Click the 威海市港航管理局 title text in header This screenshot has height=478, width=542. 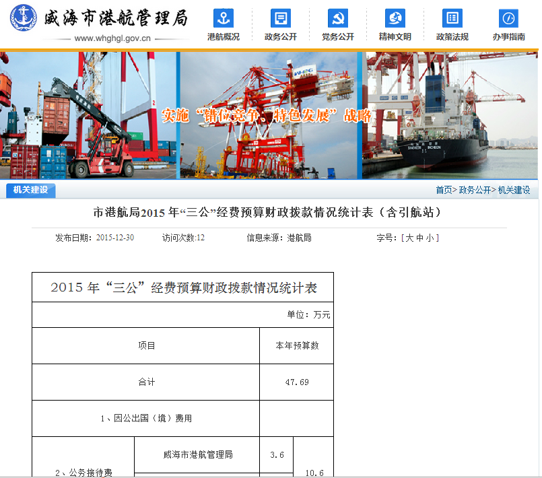[116, 18]
